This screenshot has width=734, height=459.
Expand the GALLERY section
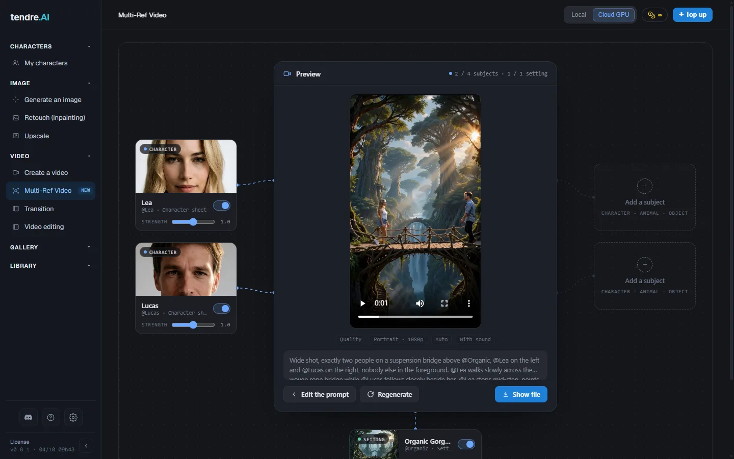pos(50,247)
